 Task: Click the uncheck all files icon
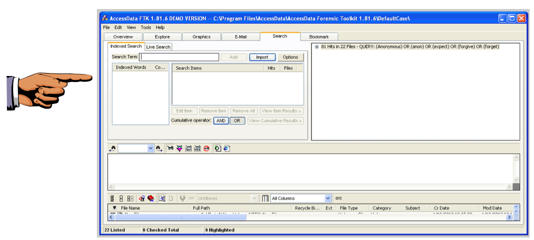click(121, 198)
